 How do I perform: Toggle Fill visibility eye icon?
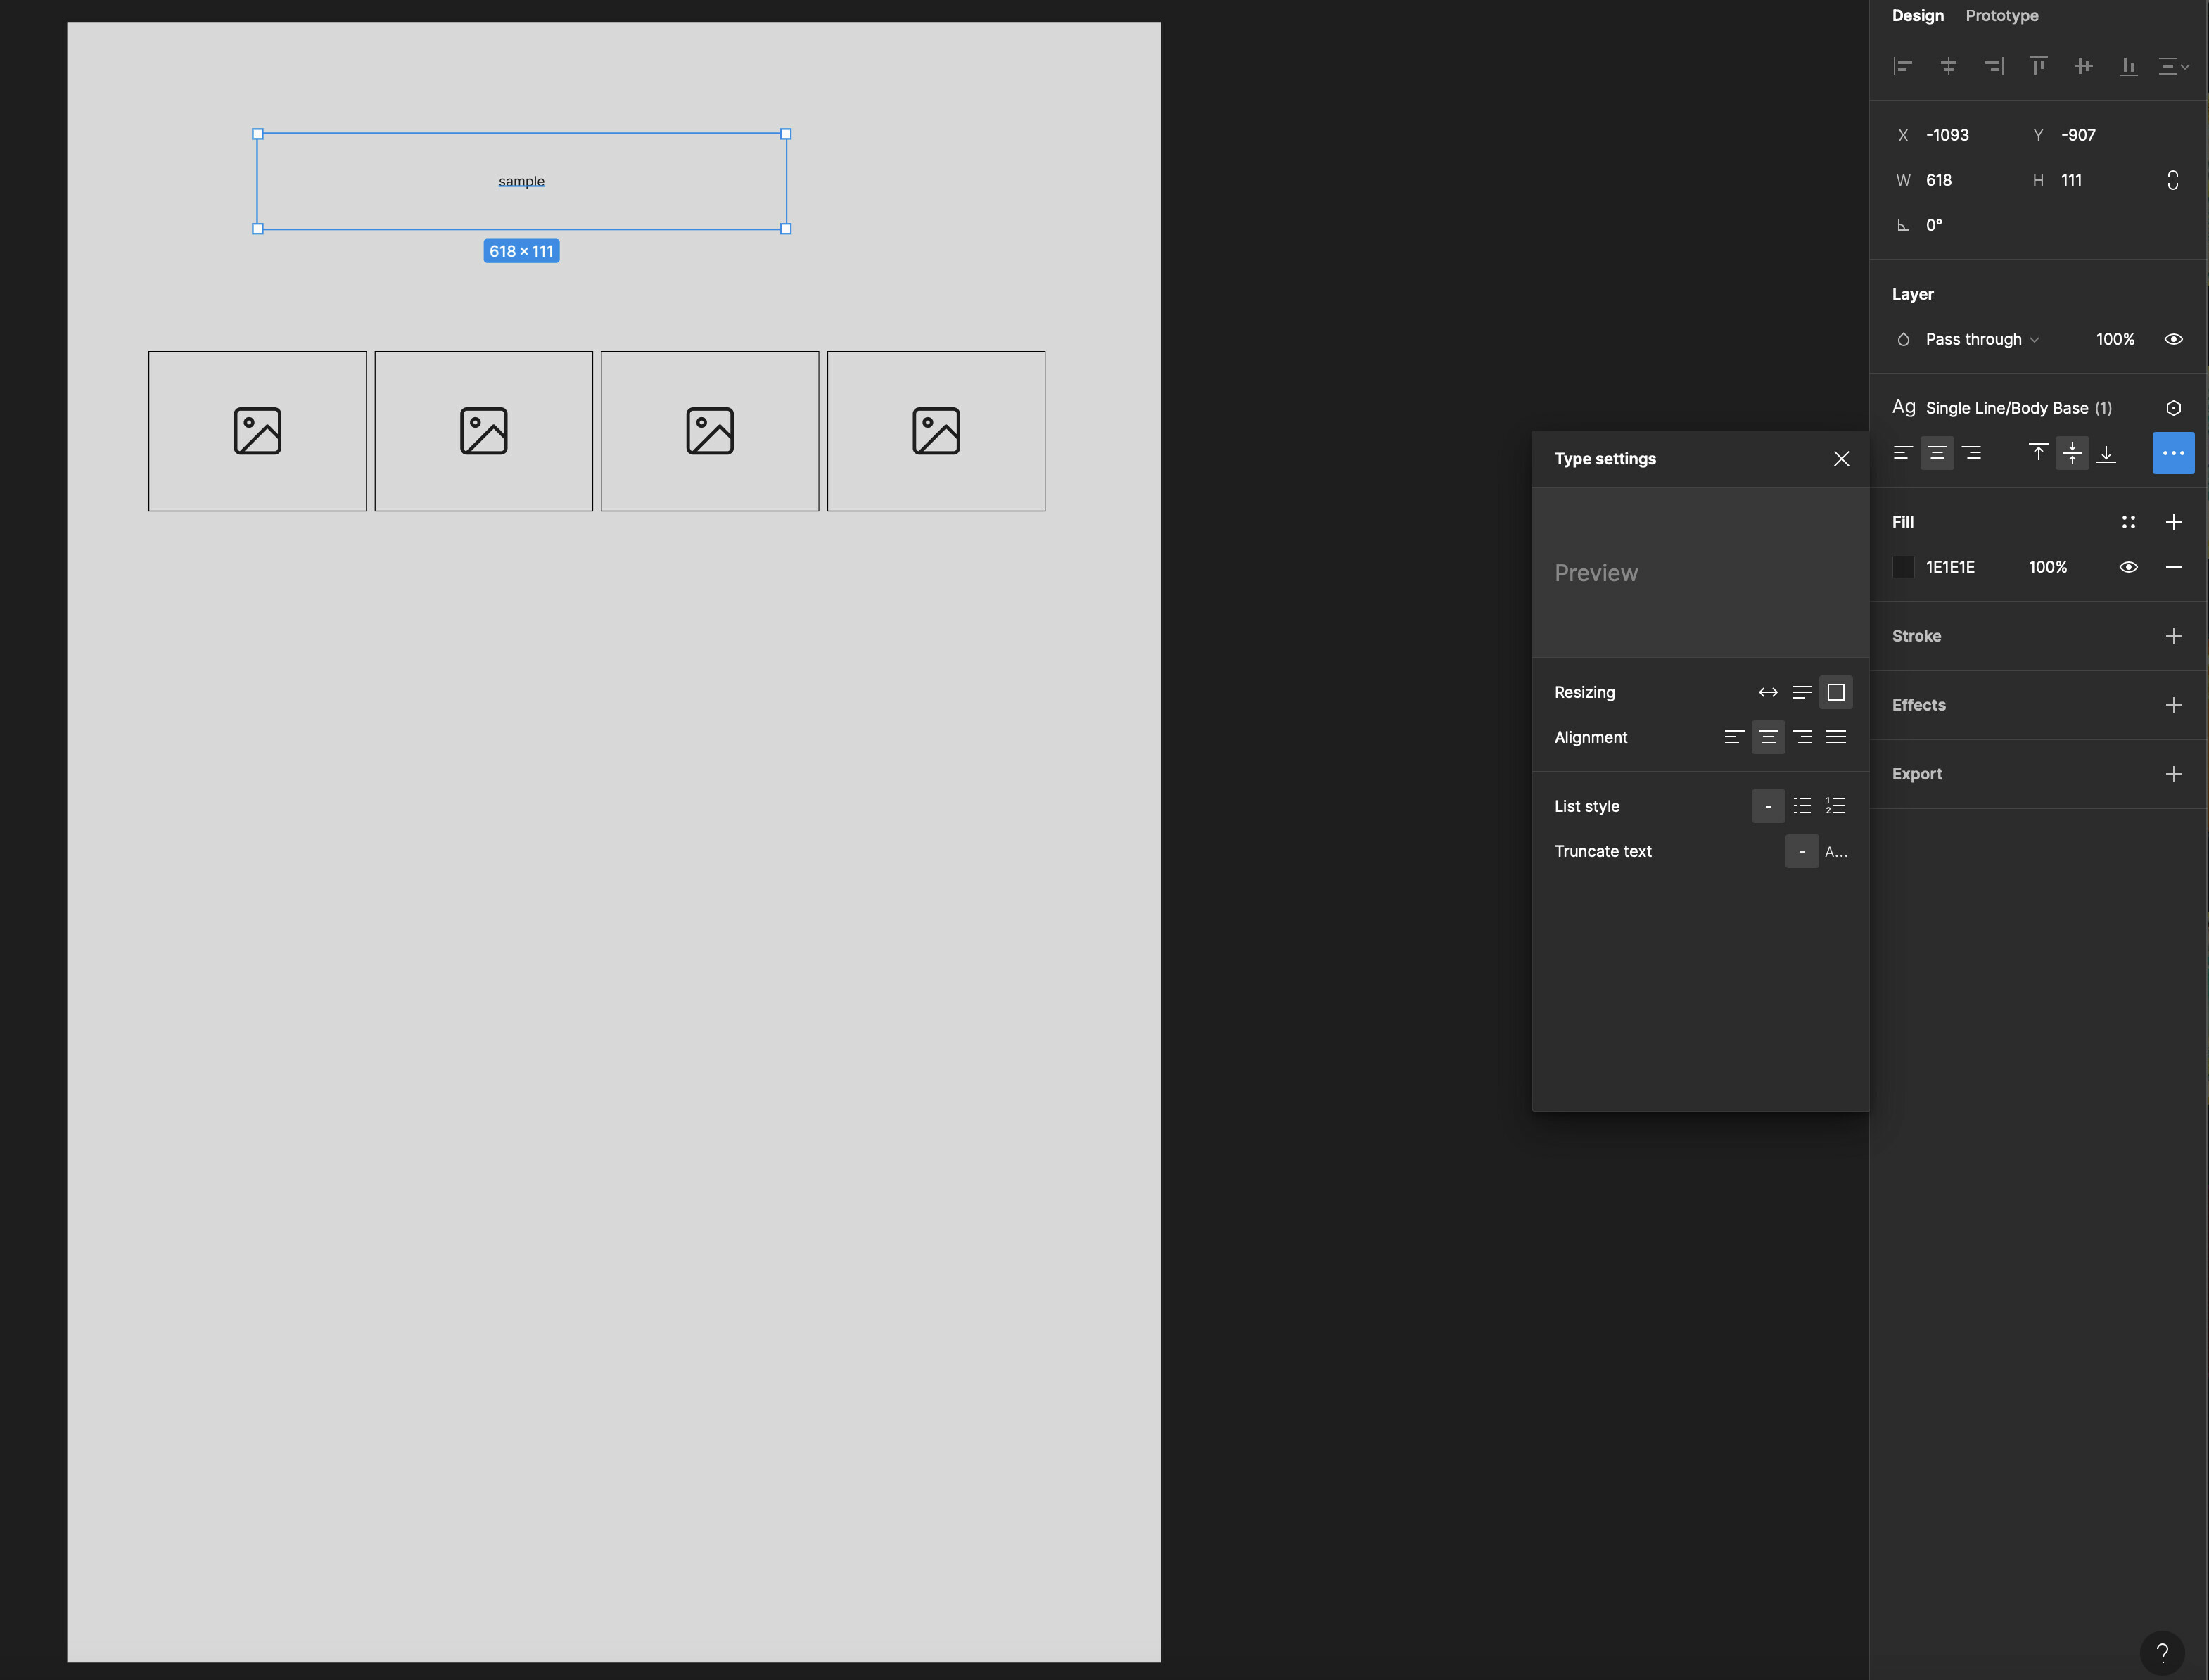2130,565
